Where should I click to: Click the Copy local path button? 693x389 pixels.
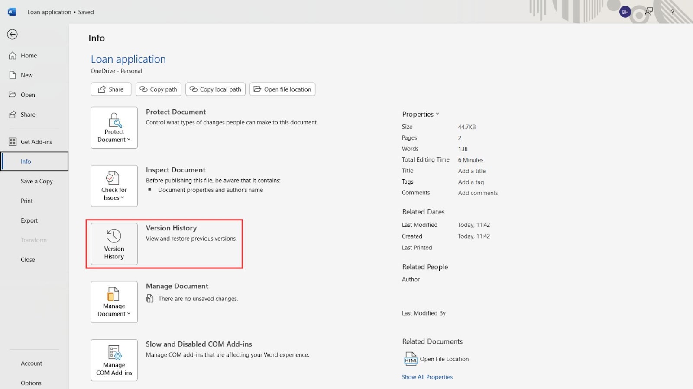coord(215,89)
